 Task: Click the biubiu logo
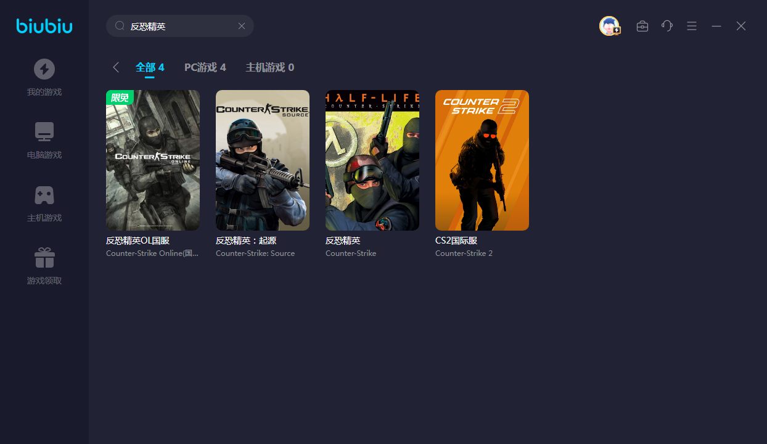pos(44,26)
